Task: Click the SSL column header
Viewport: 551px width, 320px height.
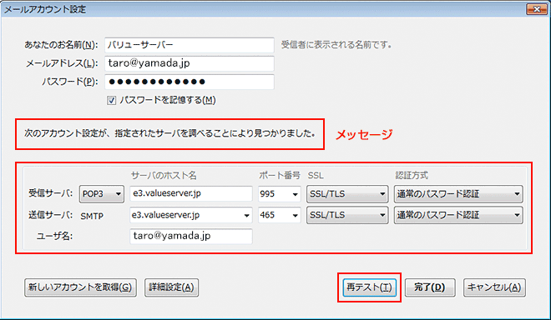Action: pos(316,176)
